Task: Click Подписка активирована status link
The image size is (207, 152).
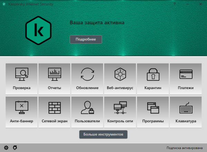Action: pyautogui.click(x=185, y=148)
